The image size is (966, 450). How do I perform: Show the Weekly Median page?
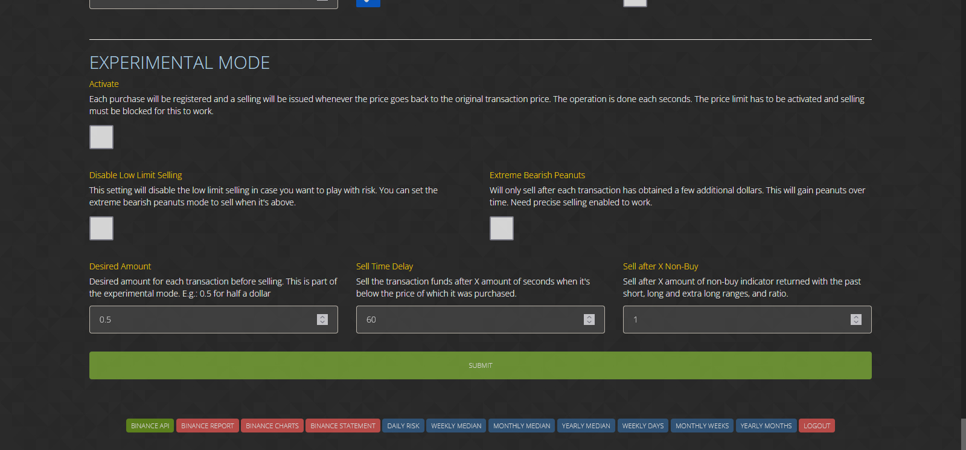[456, 426]
